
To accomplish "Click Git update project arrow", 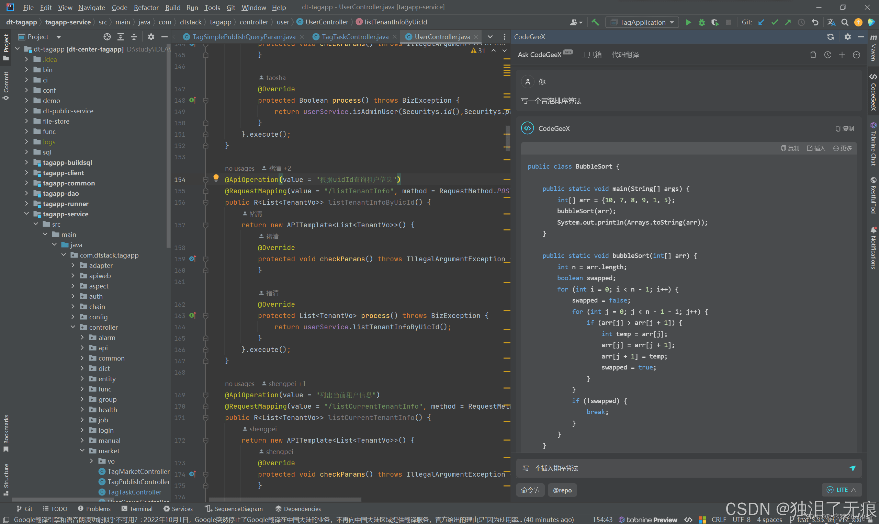I will (762, 22).
